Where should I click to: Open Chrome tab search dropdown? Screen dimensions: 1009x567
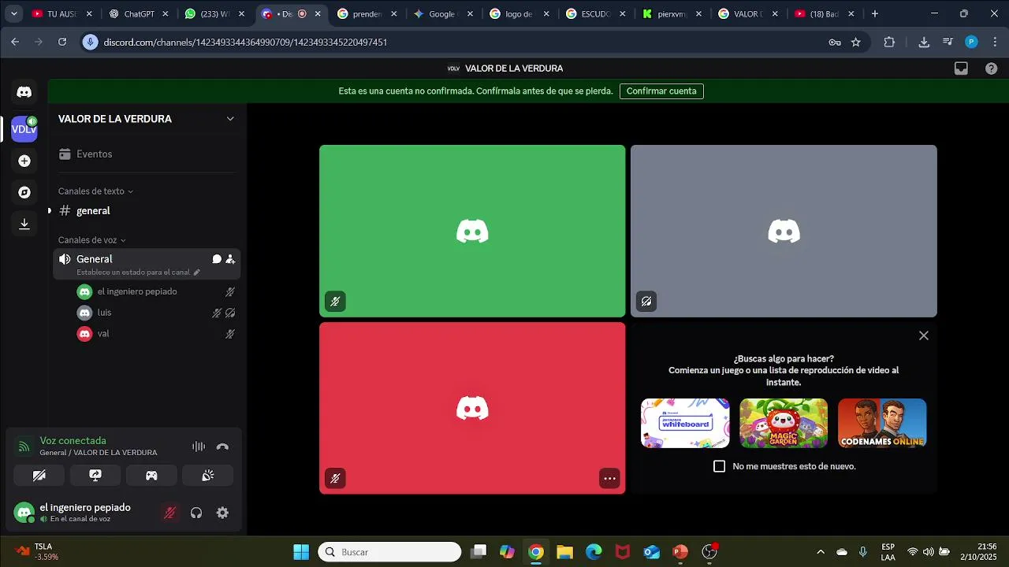point(14,14)
